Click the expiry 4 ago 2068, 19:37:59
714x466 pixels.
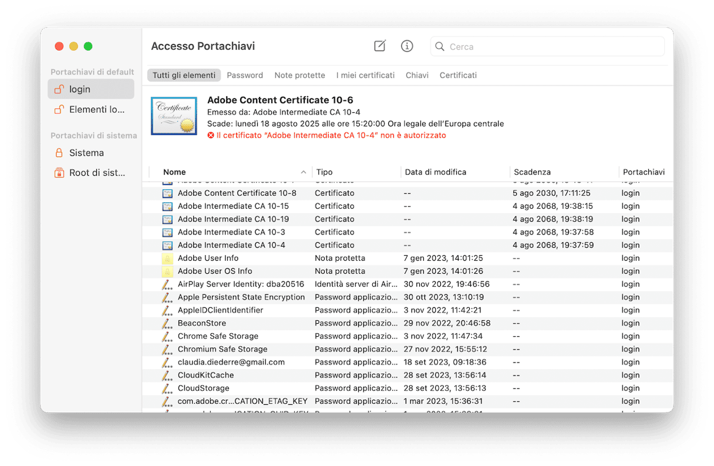click(553, 245)
